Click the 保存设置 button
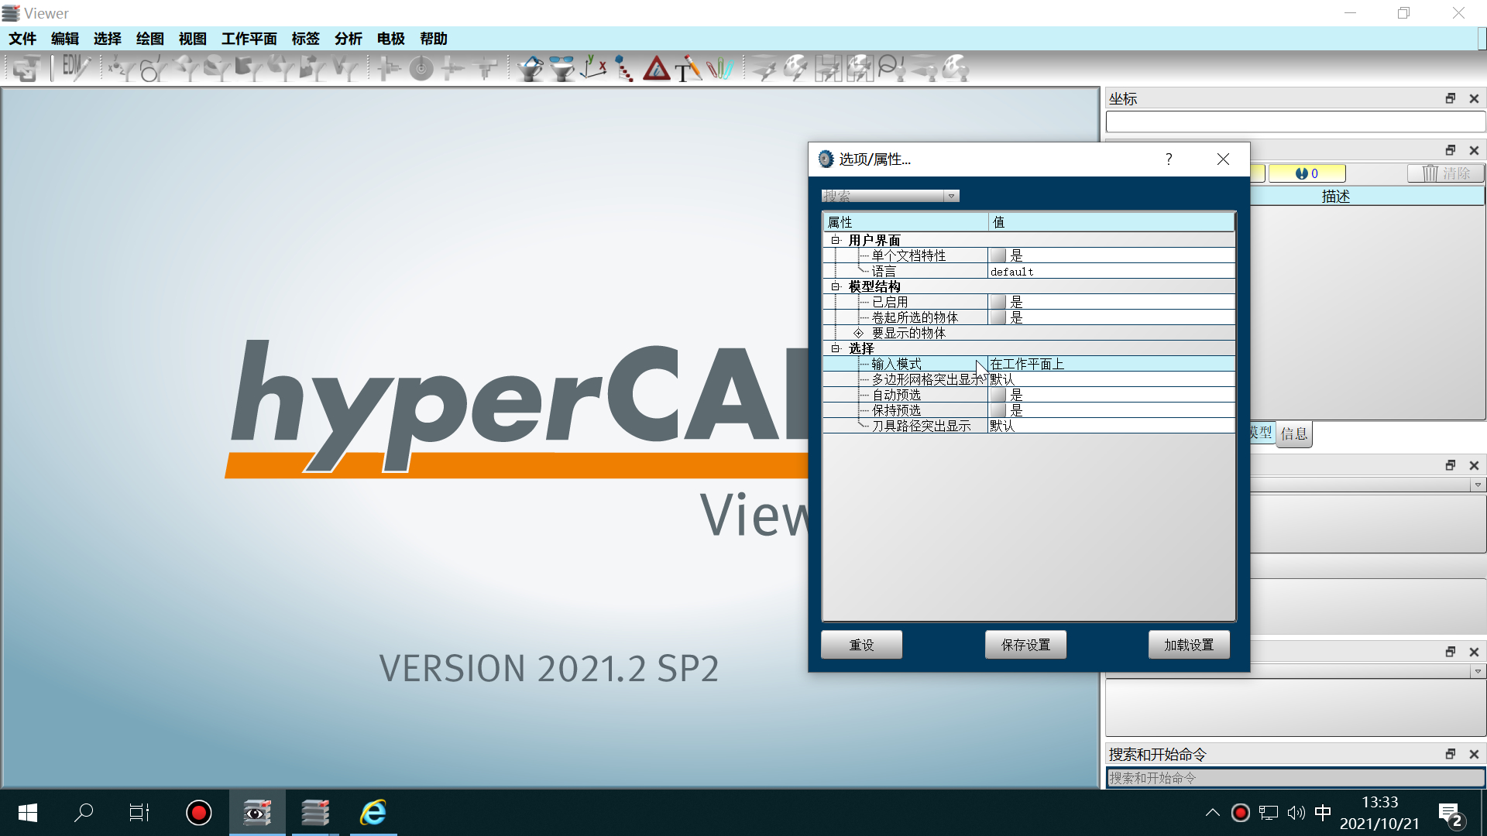The height and width of the screenshot is (836, 1487). coord(1025,645)
